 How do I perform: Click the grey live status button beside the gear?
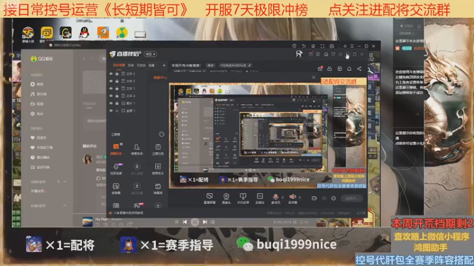351,198
